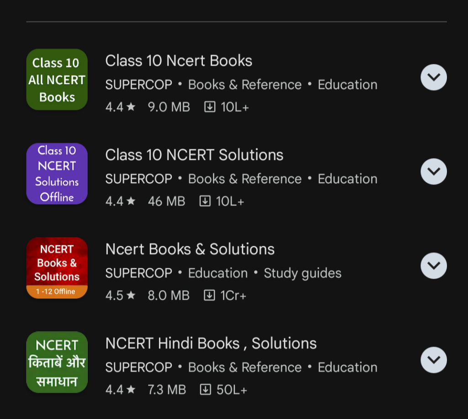Click the Study guides category label
This screenshot has width=468, height=419.
303,273
